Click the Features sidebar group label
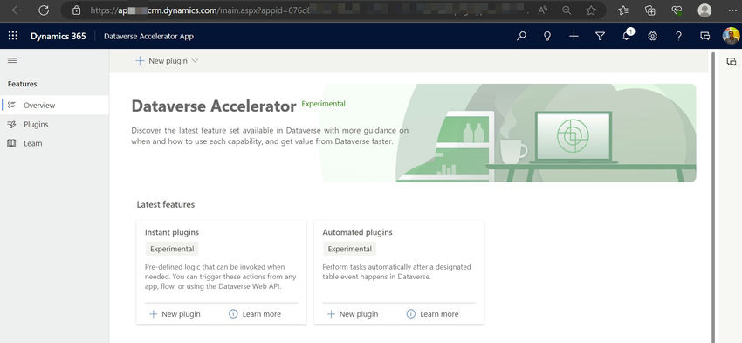 22,84
